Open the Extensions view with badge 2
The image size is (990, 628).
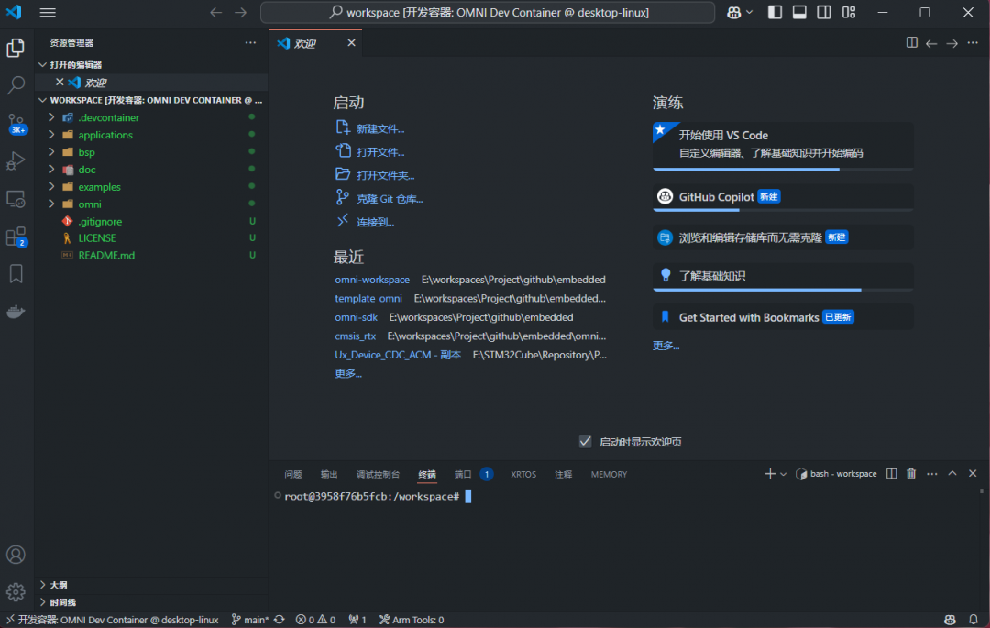pos(16,237)
